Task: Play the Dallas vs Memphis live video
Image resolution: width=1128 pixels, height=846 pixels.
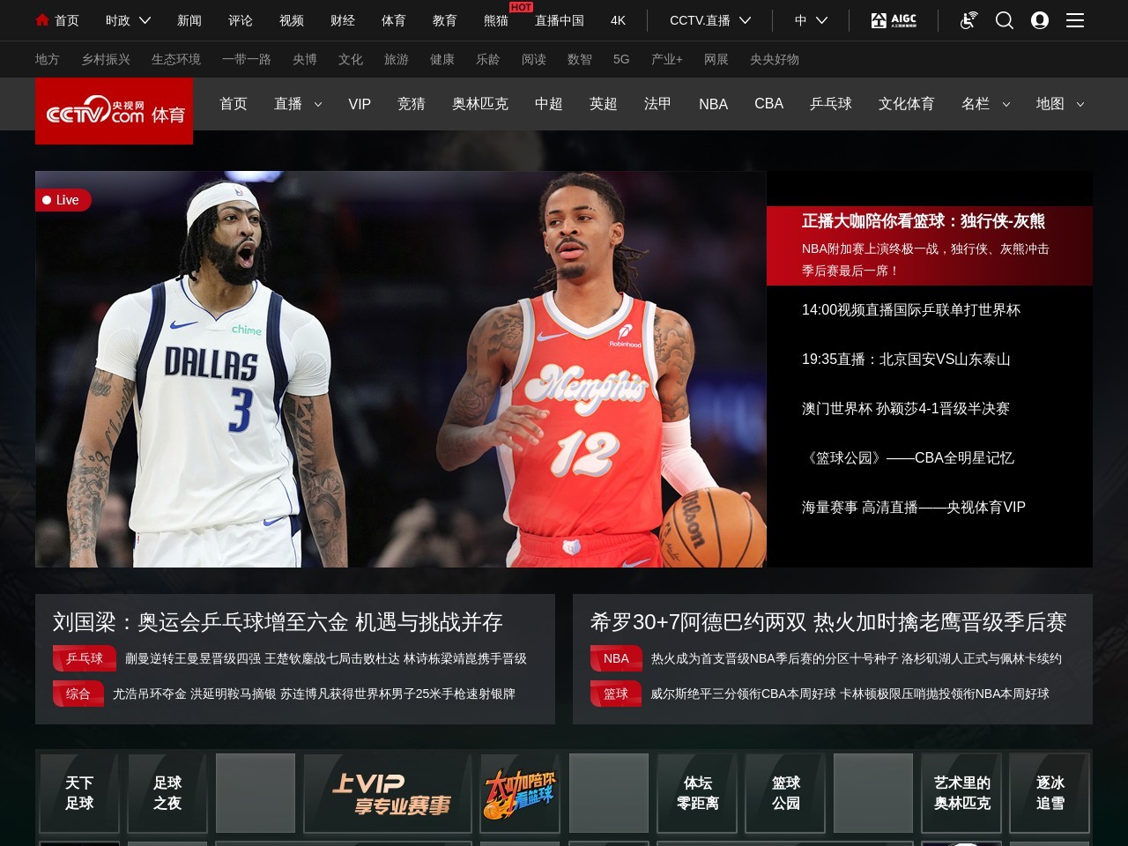Action: [x=401, y=369]
